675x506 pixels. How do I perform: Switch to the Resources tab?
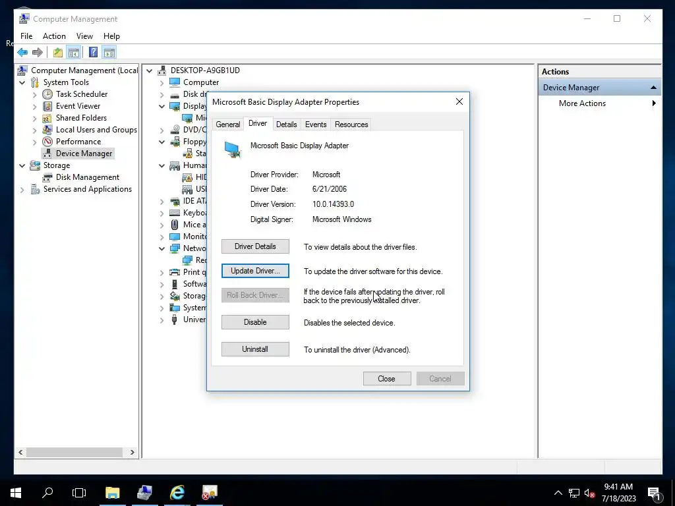351,125
